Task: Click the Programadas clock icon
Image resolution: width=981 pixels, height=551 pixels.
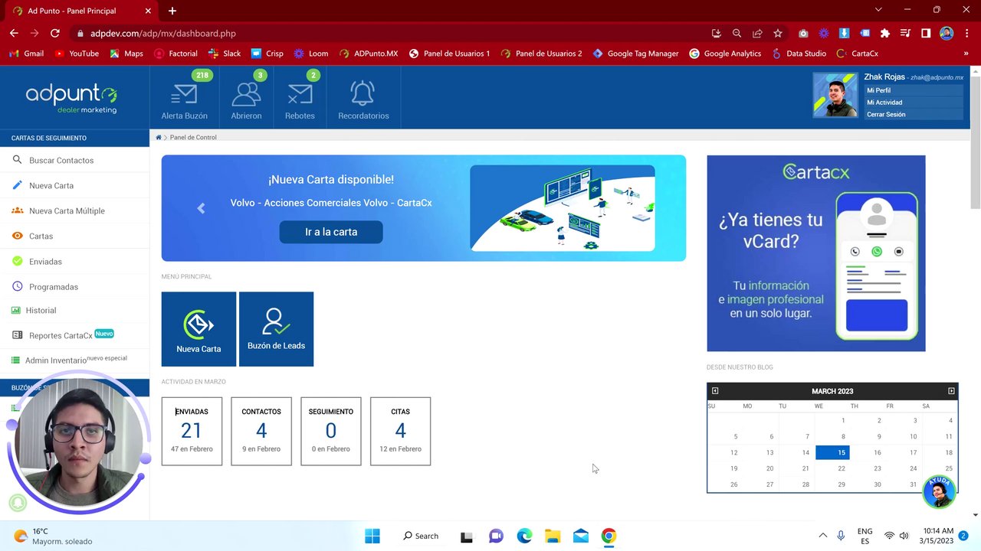Action: pos(17,286)
